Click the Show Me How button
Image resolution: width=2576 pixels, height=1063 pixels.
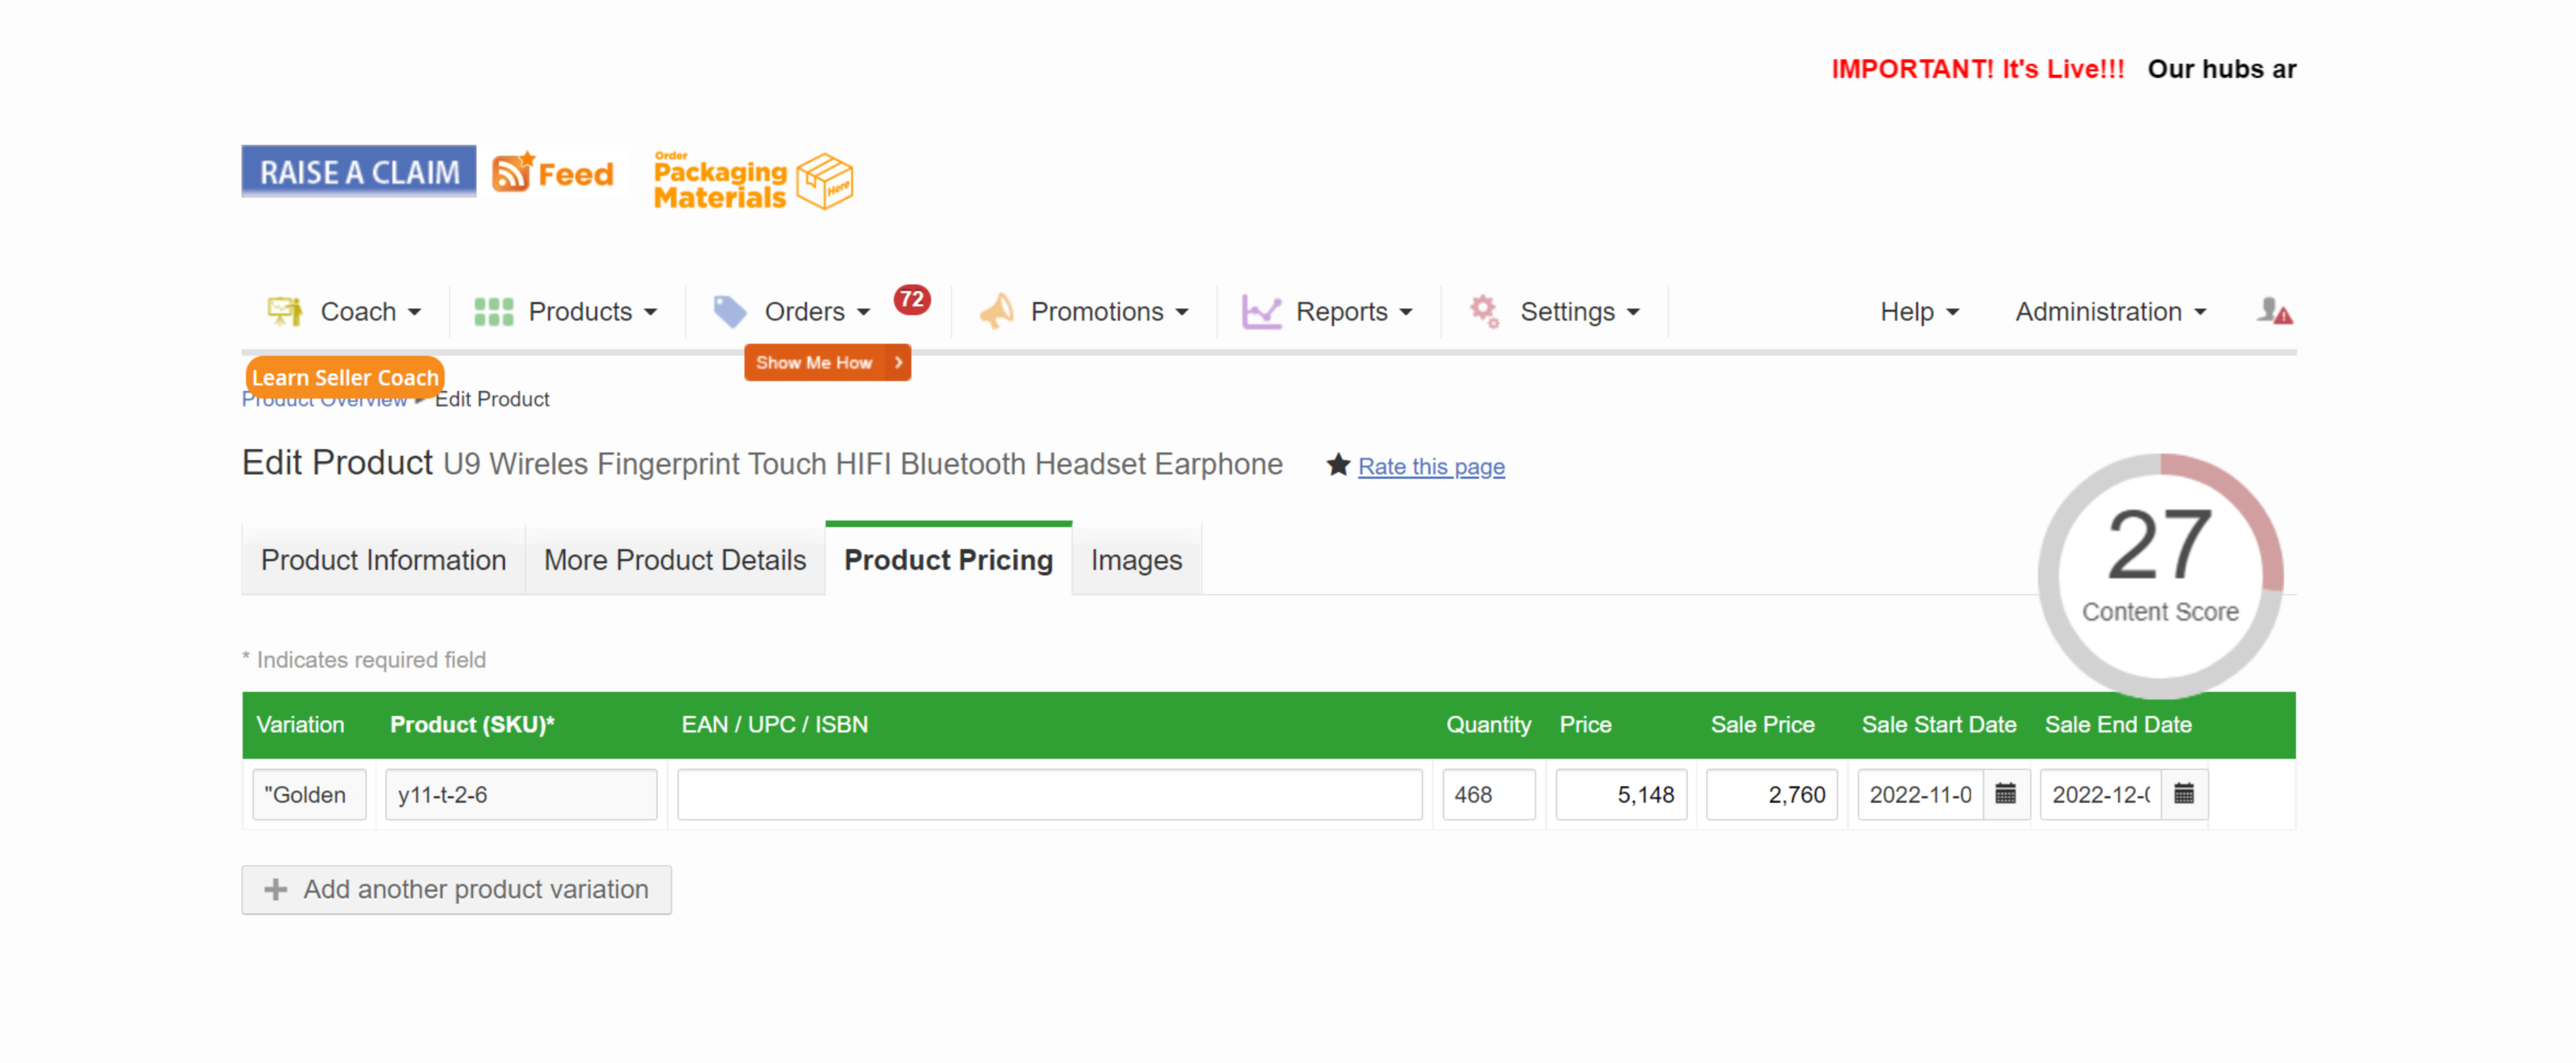tap(827, 362)
